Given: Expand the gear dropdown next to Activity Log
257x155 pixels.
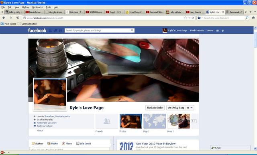Looking at the screenshot, I should (190, 108).
